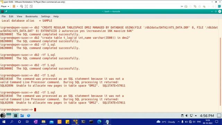Click the Konsole vertical scrollbar
Image resolution: width=222 pixels, height=125 pixels.
(x=220, y=72)
